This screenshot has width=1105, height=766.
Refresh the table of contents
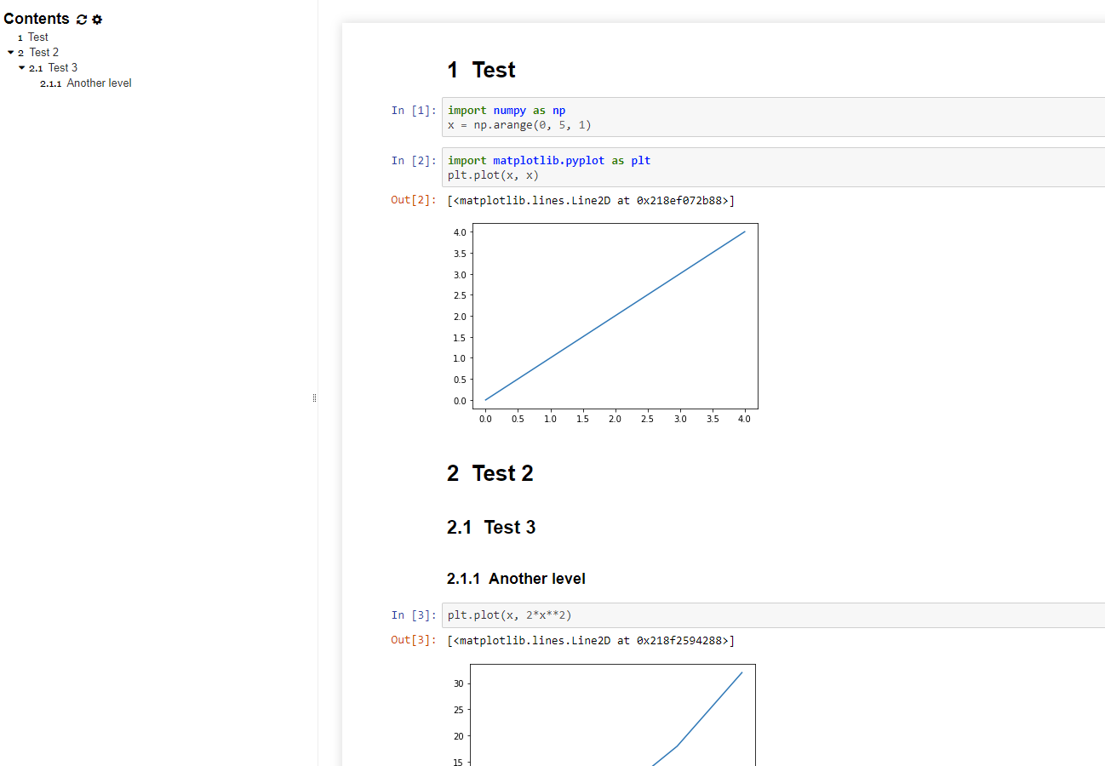pyautogui.click(x=81, y=18)
